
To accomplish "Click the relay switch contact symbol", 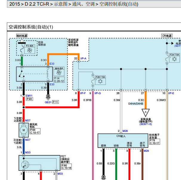I will [21, 74].
